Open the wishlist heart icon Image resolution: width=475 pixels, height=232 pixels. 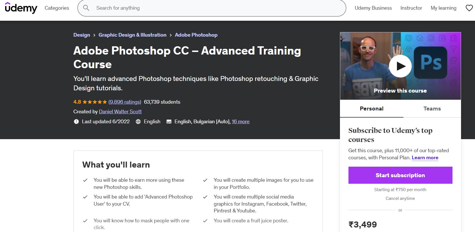pyautogui.click(x=469, y=8)
